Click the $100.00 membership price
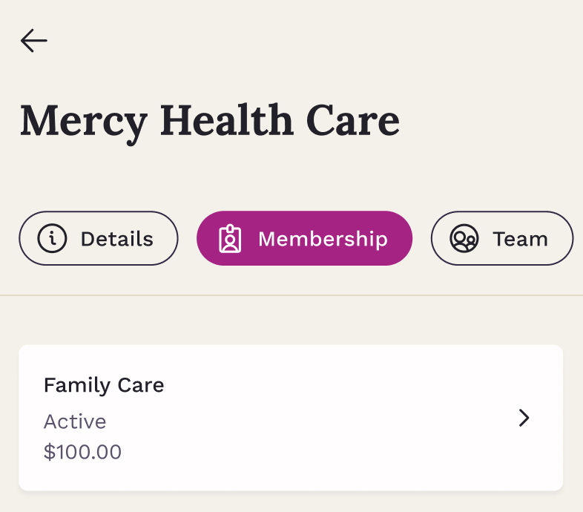The height and width of the screenshot is (512, 583). click(82, 452)
